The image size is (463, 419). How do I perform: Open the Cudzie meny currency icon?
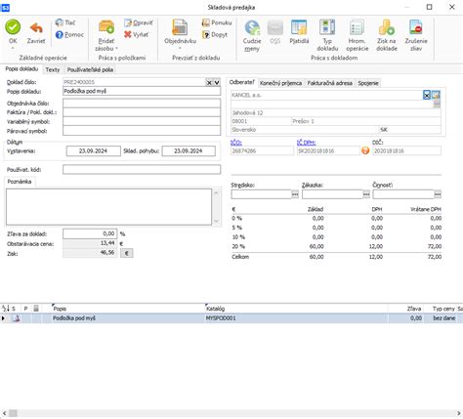[x=252, y=27]
